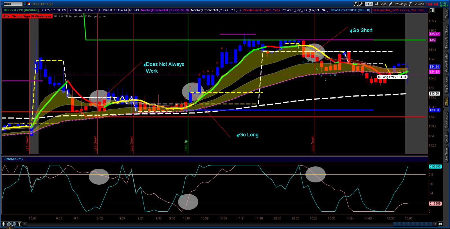Click the Laq Up vertical marker label
This screenshot has height=229, width=450.
(x=186, y=145)
